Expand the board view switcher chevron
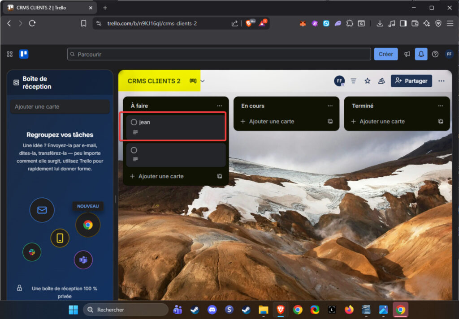The height and width of the screenshot is (319, 459). click(x=203, y=81)
